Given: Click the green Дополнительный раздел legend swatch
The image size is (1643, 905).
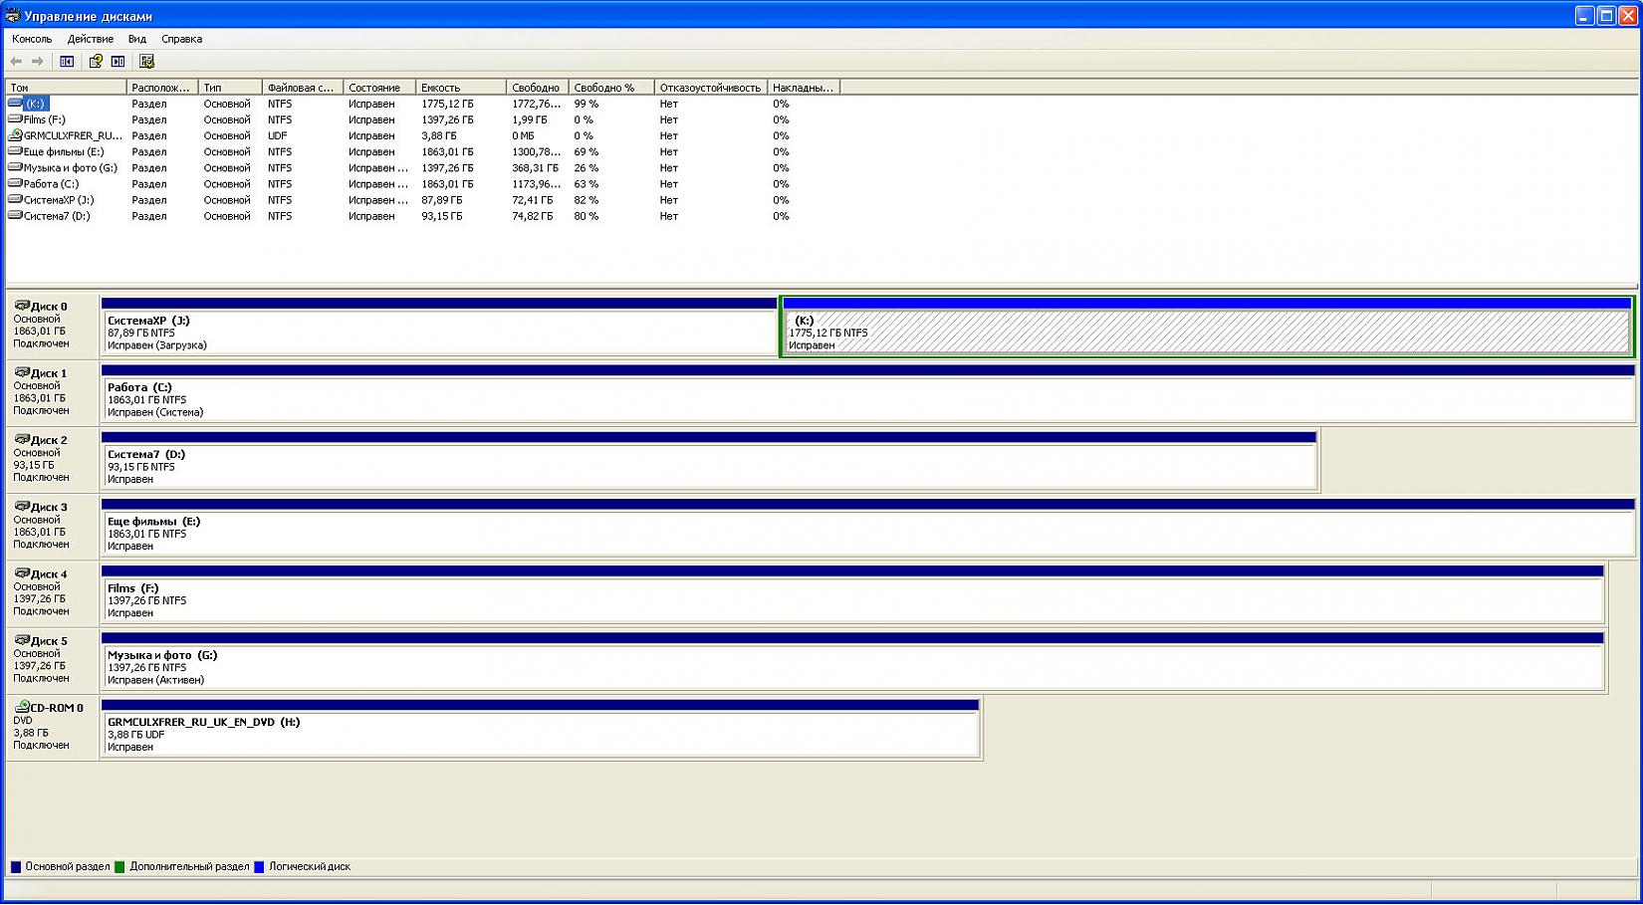Looking at the screenshot, I should (119, 867).
